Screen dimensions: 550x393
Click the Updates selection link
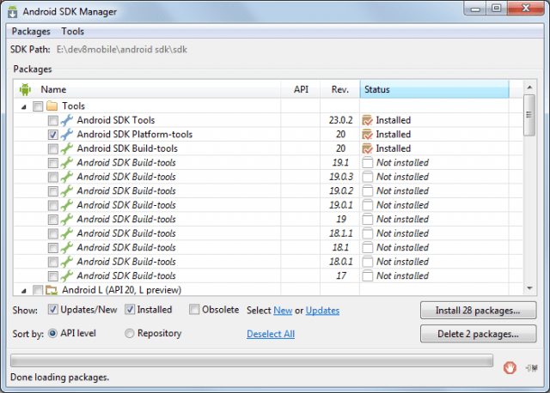tap(322, 311)
